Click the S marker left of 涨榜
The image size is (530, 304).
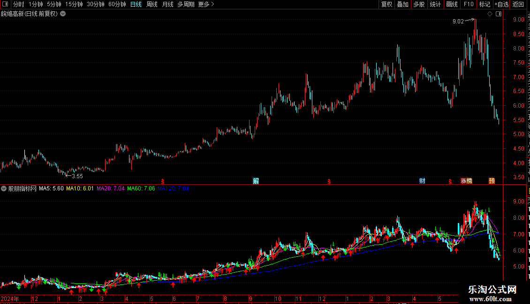pos(450,181)
